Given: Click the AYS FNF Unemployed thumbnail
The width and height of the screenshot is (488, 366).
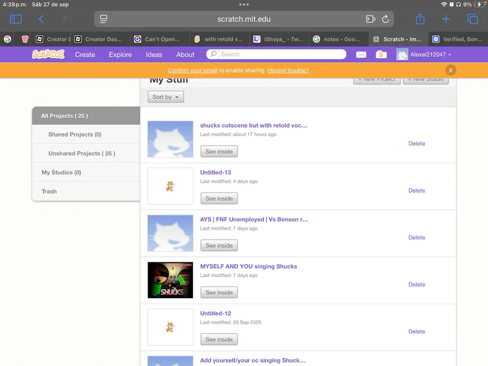Looking at the screenshot, I should (x=170, y=233).
